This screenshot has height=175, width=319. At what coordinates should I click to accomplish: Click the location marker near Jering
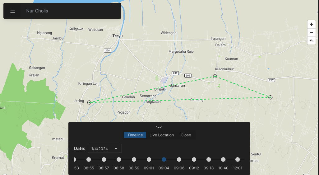click(89, 102)
